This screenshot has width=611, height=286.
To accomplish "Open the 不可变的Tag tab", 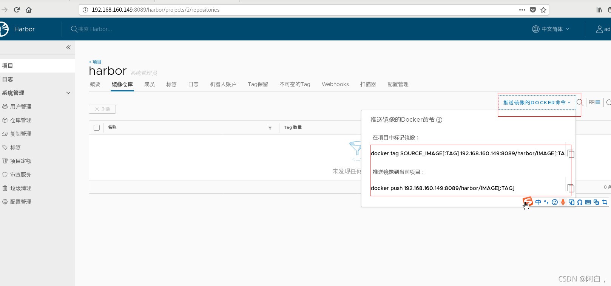I will pyautogui.click(x=295, y=84).
